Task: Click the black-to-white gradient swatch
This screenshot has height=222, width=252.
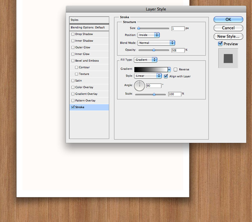Action: click(x=151, y=70)
